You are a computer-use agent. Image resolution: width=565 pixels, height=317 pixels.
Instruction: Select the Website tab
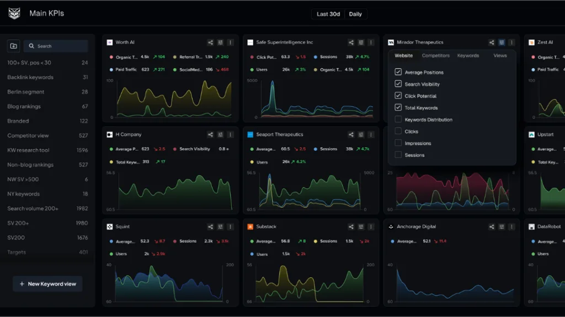(403, 56)
